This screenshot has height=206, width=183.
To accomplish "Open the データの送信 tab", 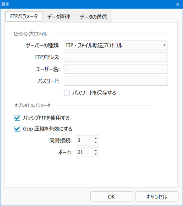I will [x=93, y=17].
